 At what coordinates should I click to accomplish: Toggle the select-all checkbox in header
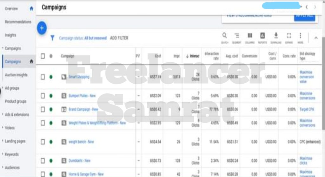[43, 56]
